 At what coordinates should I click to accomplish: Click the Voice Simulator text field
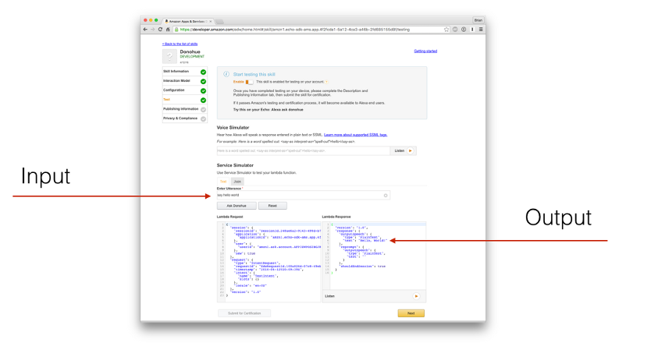(x=304, y=151)
